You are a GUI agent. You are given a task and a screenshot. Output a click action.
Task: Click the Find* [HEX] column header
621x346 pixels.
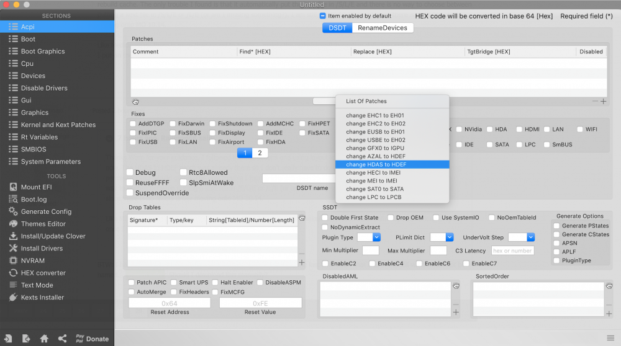[294, 51]
